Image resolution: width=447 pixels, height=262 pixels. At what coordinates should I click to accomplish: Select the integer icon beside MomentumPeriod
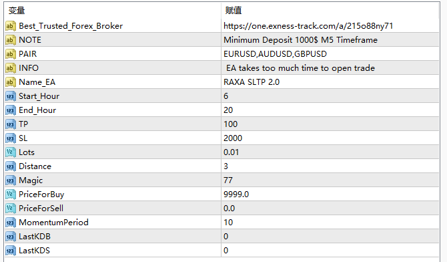[x=10, y=223]
